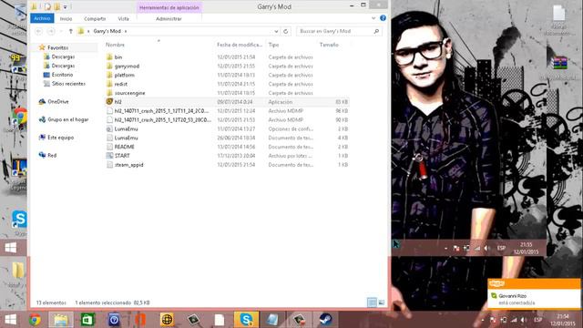Sort by Fecha de modificación column
The image size is (583, 328).
pyautogui.click(x=240, y=45)
